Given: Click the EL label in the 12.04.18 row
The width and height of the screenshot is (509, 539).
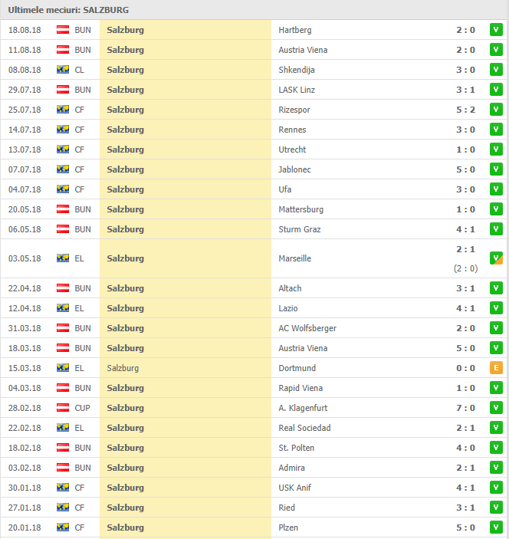Looking at the screenshot, I should pyautogui.click(x=79, y=308).
